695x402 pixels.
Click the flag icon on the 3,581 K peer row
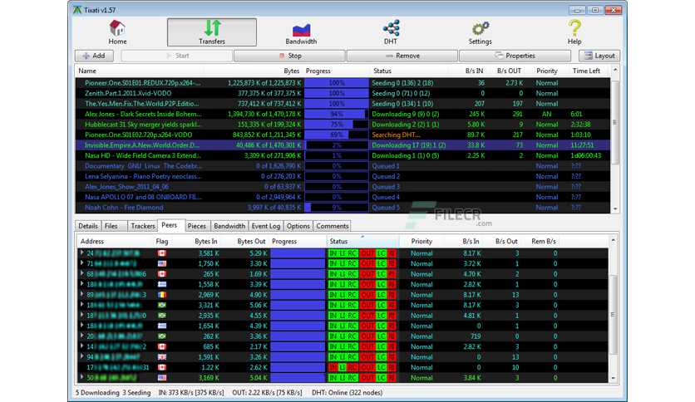click(162, 253)
